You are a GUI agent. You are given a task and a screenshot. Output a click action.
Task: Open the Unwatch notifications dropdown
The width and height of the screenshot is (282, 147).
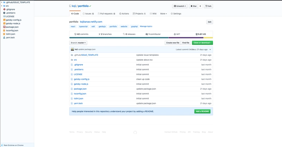pos(180,6)
